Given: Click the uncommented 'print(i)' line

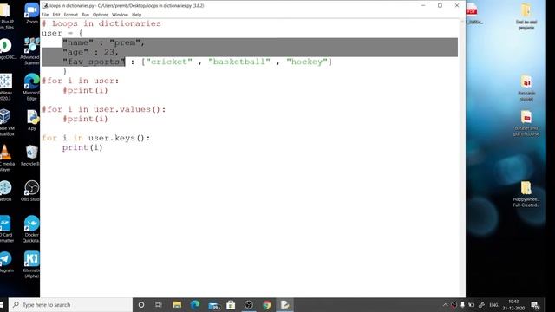Looking at the screenshot, I should (82, 147).
